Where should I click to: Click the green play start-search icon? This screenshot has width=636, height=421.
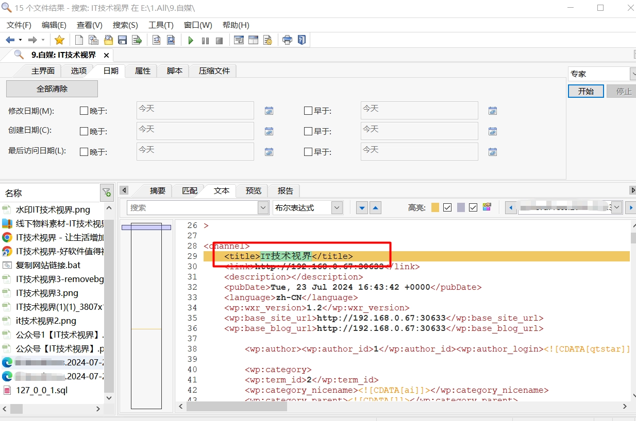tap(191, 40)
